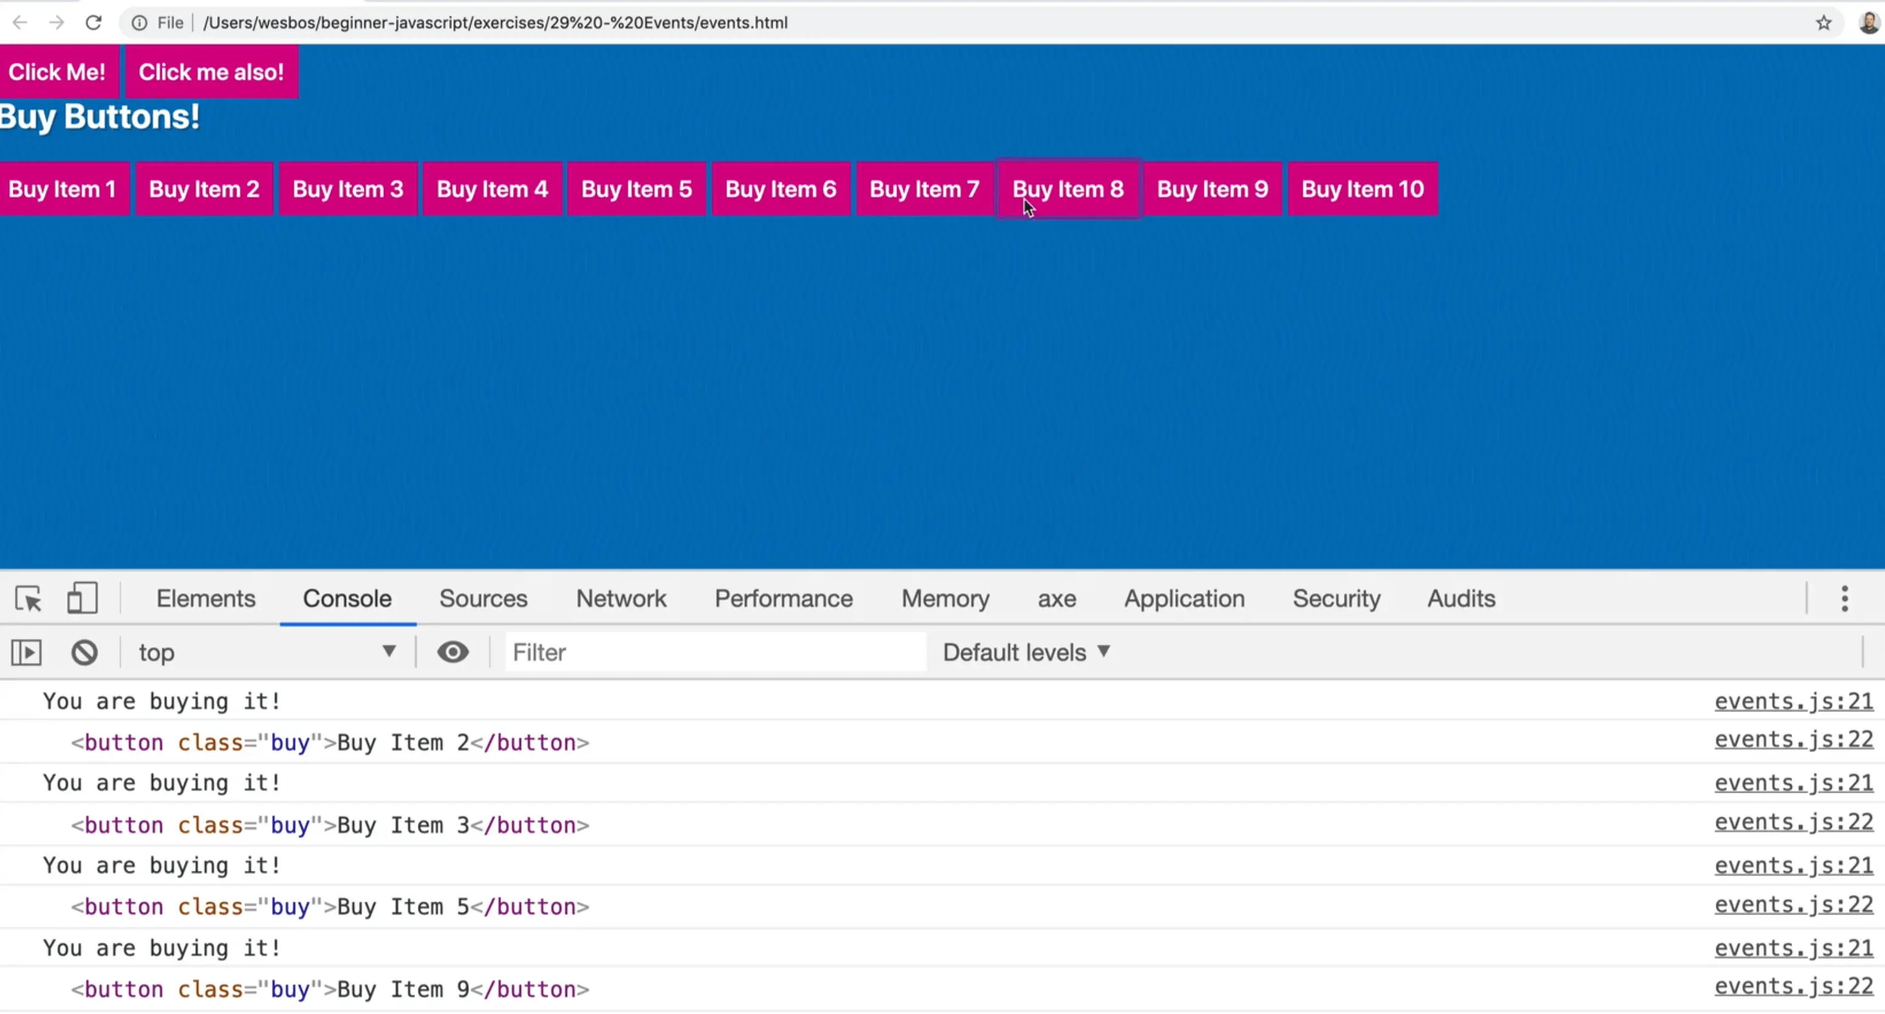This screenshot has height=1014, width=1885.
Task: Bookmark the page with the star icon
Action: 1824,22
